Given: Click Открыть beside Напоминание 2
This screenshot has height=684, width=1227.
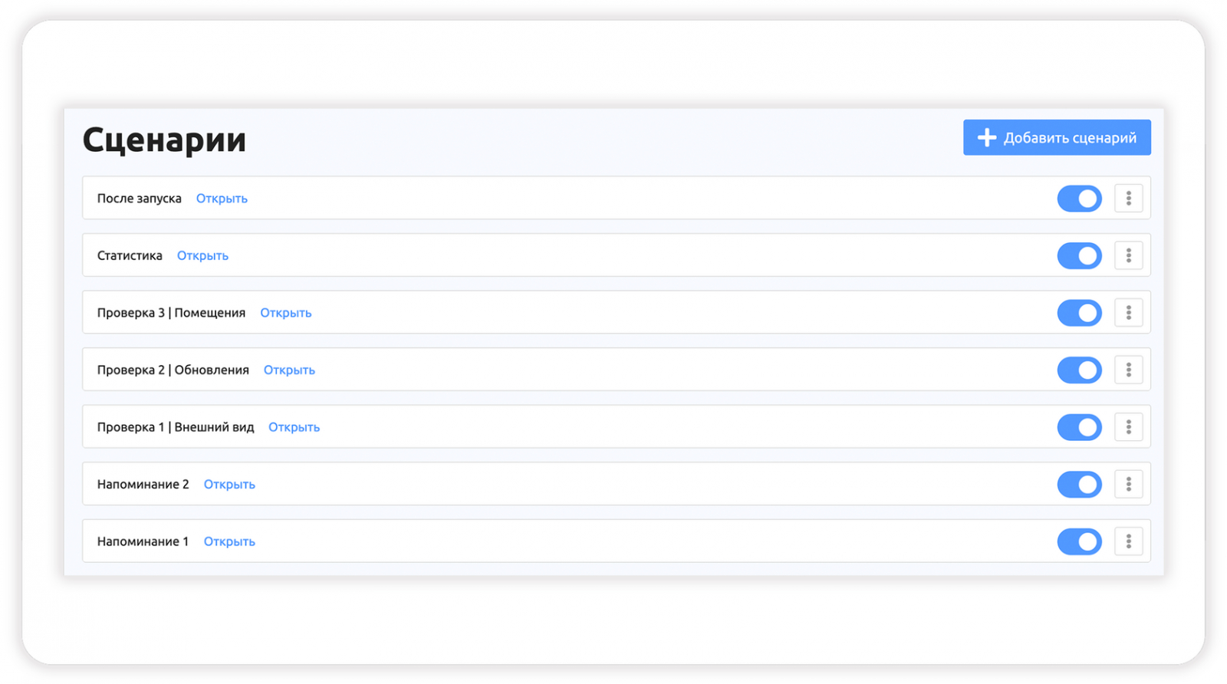Looking at the screenshot, I should (229, 484).
